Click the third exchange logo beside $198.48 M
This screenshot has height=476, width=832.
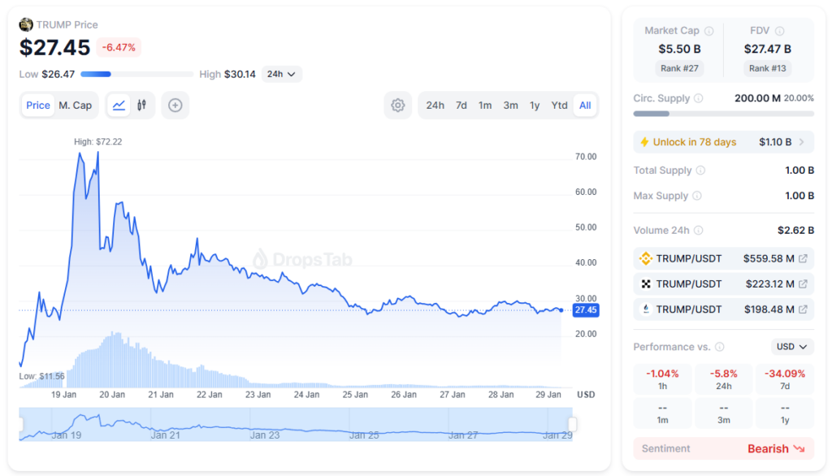pos(646,309)
